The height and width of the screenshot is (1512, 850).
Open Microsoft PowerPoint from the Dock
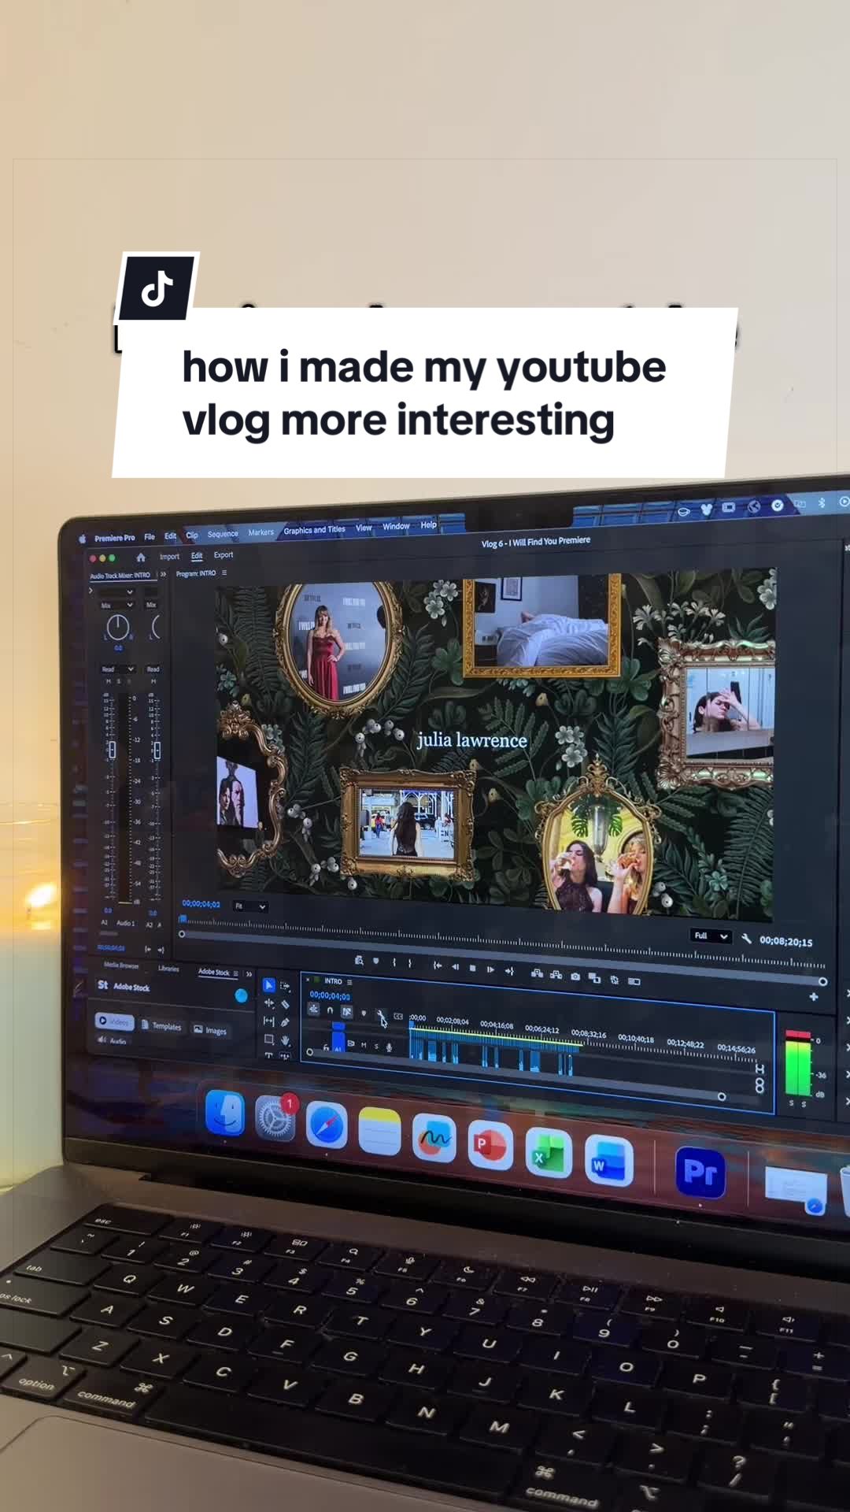pos(490,1147)
